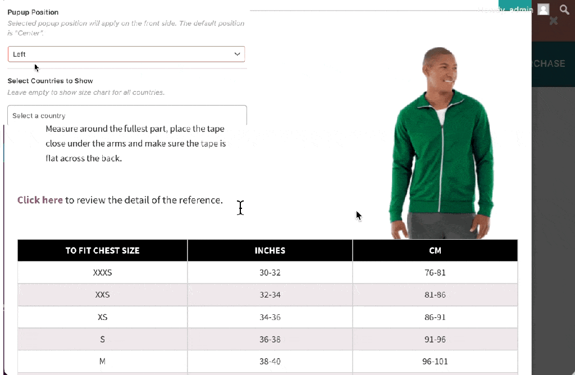The width and height of the screenshot is (575, 375).
Task: Expand the dropdown chevron next to Left
Action: [x=238, y=54]
